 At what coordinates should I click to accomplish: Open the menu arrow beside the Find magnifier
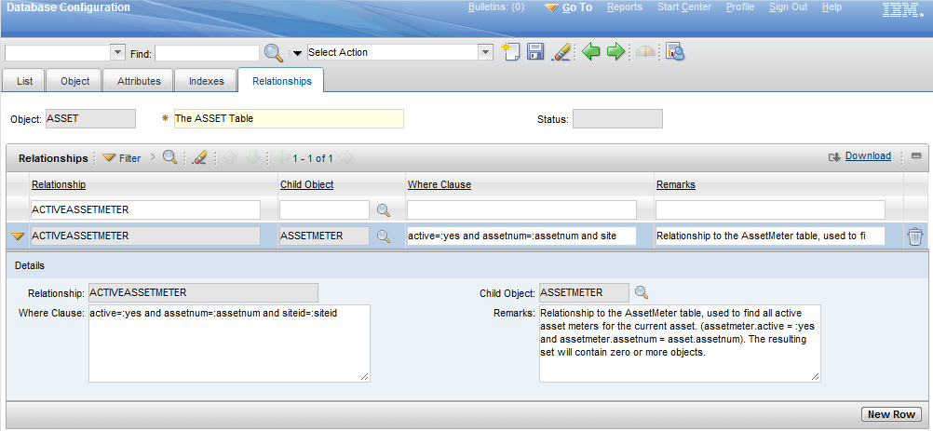point(298,53)
